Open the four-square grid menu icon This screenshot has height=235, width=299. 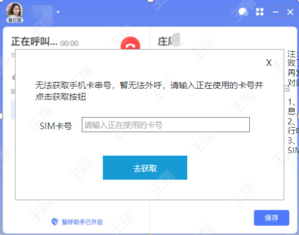260,12
